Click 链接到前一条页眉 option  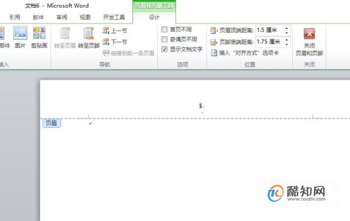click(128, 53)
